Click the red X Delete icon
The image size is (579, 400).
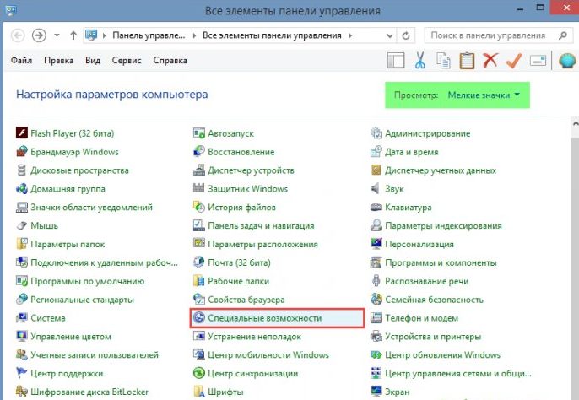[x=490, y=61]
